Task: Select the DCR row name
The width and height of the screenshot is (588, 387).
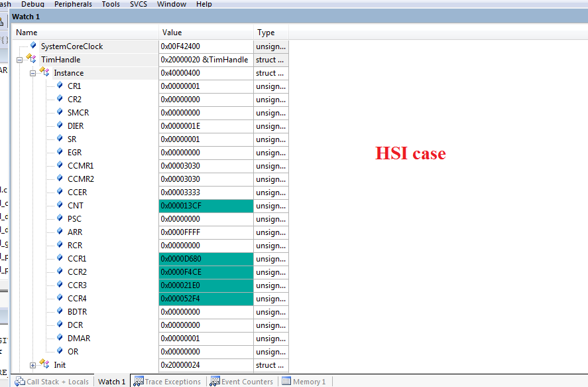Action: pos(76,325)
